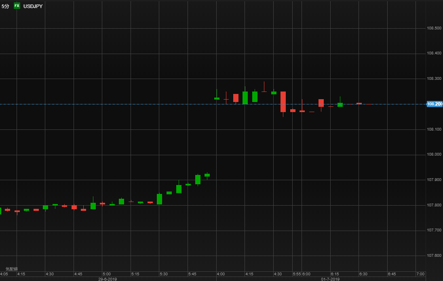The width and height of the screenshot is (443, 281).
Task: Select the last green candle before the price gap
Action: point(207,175)
